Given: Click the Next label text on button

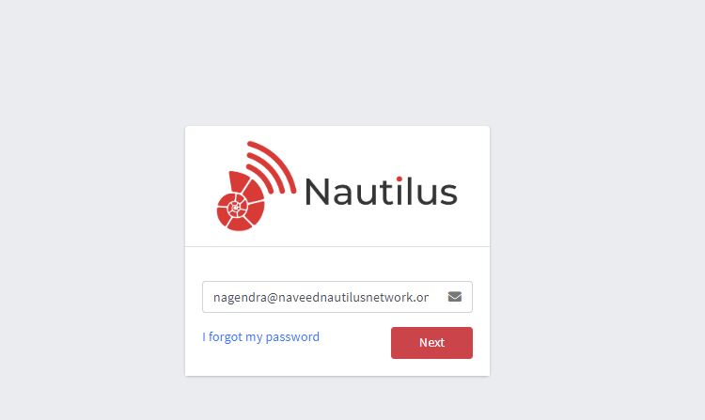Looking at the screenshot, I should [431, 343].
